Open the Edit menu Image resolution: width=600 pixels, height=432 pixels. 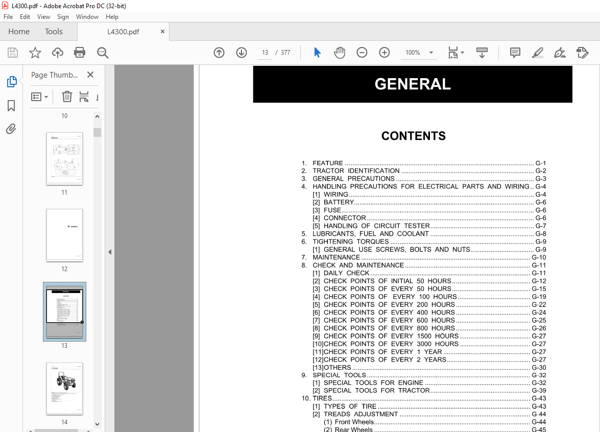[x=25, y=17]
